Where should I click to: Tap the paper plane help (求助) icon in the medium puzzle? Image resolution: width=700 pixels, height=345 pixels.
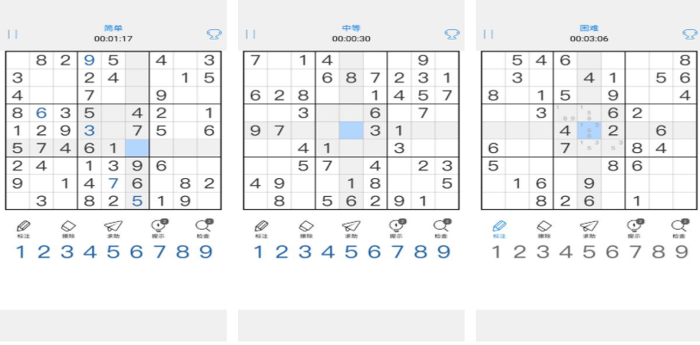click(350, 228)
